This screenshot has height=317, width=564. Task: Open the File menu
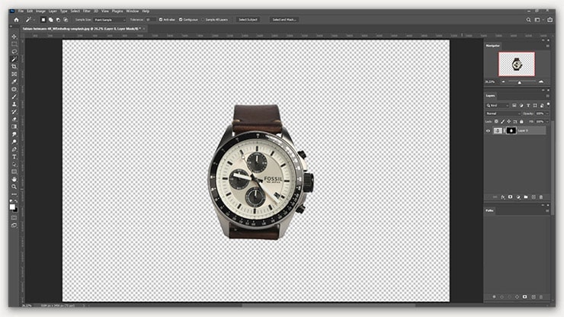21,11
